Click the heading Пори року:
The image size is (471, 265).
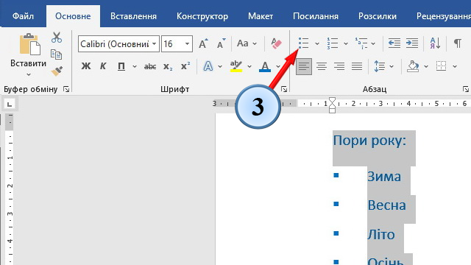click(x=369, y=141)
